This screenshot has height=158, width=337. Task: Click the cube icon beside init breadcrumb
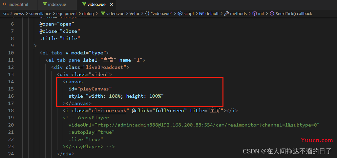(254, 13)
